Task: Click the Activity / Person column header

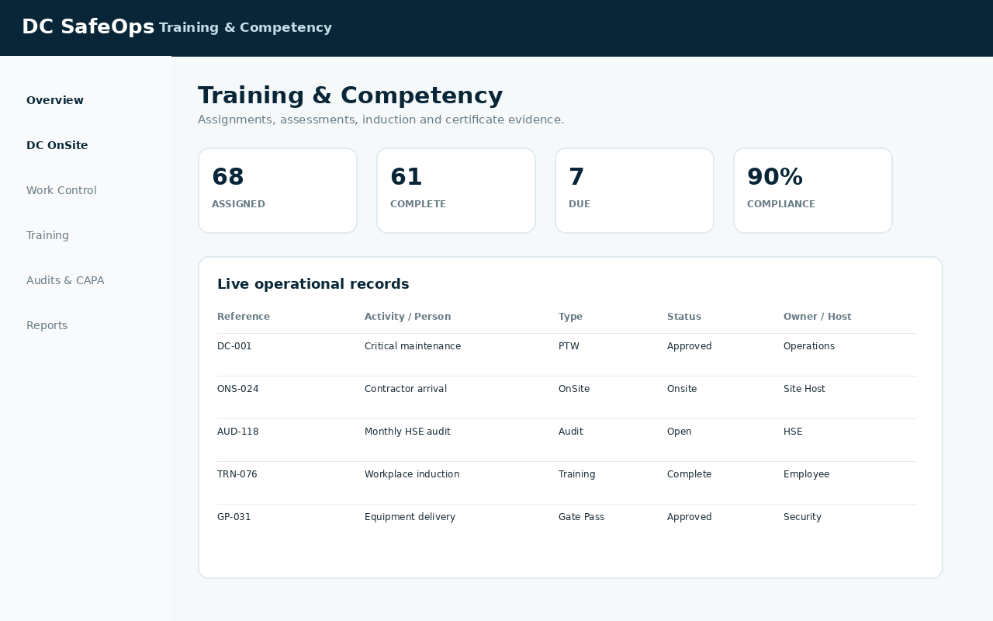Action: coord(407,317)
